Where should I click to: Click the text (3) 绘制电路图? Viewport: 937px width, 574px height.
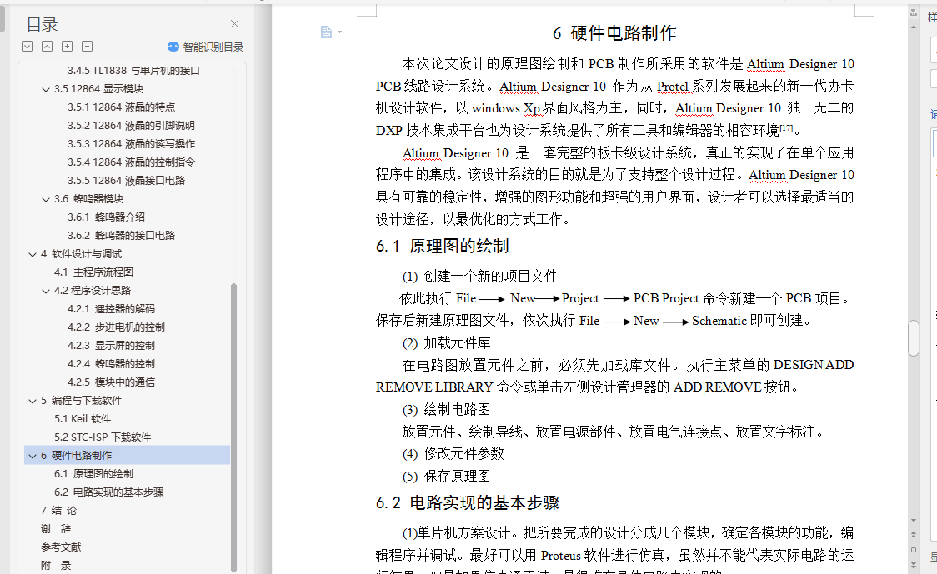(x=446, y=410)
